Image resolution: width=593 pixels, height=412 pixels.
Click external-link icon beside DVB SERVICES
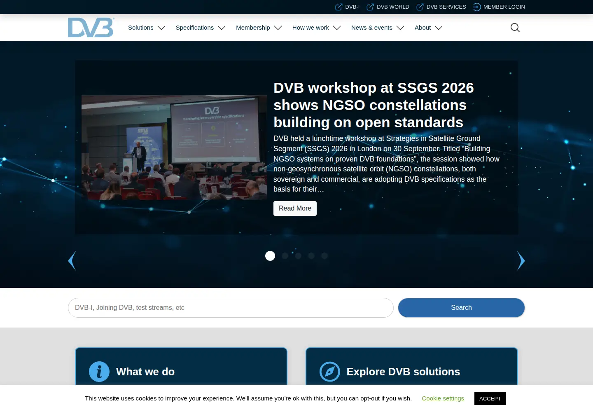pos(420,7)
